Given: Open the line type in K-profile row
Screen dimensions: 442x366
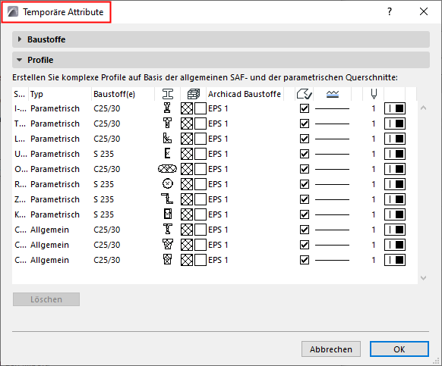Looking at the screenshot, I should point(332,215).
